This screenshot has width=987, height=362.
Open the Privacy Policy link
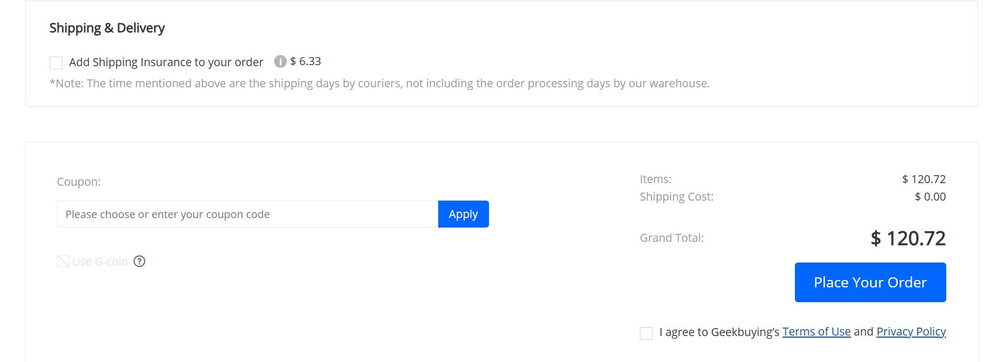click(911, 331)
